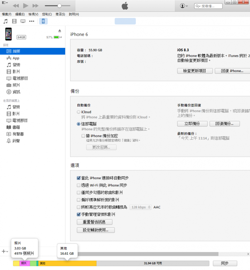The image size is (250, 270).
Task: Open the TV Shows library icon
Action: point(23,21)
